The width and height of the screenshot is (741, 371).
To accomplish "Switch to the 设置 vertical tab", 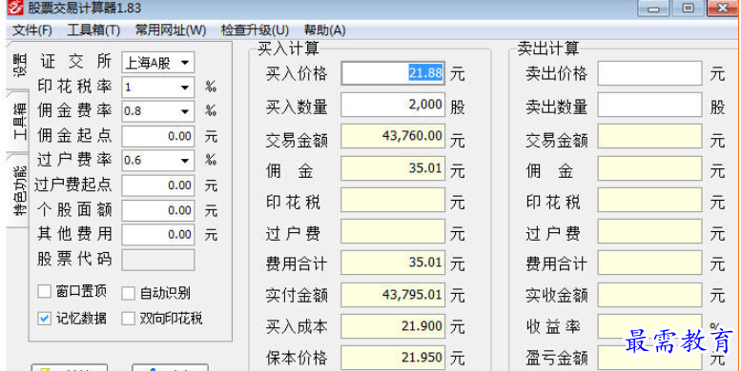I will (x=19, y=65).
